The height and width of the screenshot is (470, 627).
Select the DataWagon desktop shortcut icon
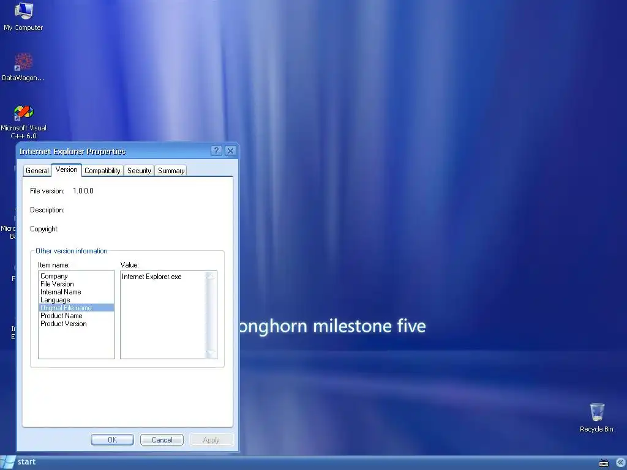23,67
